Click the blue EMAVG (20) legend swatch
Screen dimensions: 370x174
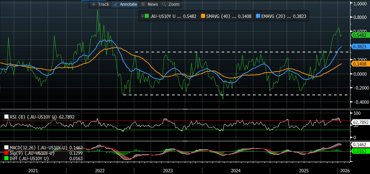coord(258,16)
